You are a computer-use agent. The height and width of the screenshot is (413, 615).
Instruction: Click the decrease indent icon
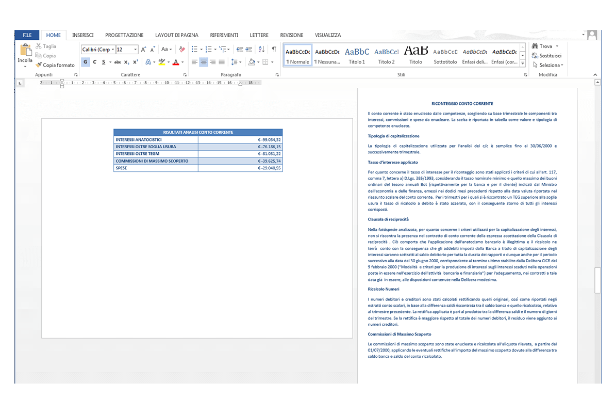point(240,49)
